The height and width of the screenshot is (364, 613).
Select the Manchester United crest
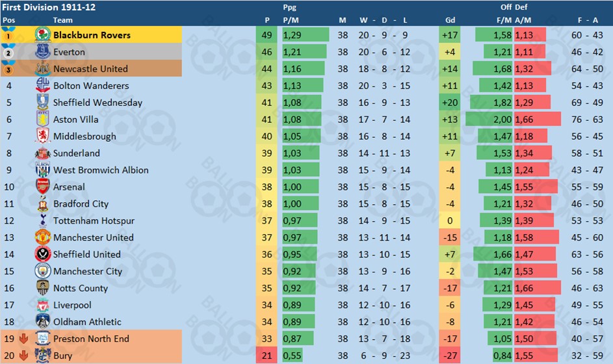43,237
